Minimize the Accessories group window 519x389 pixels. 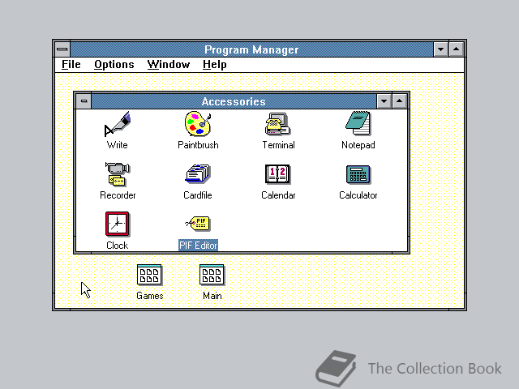click(x=384, y=101)
